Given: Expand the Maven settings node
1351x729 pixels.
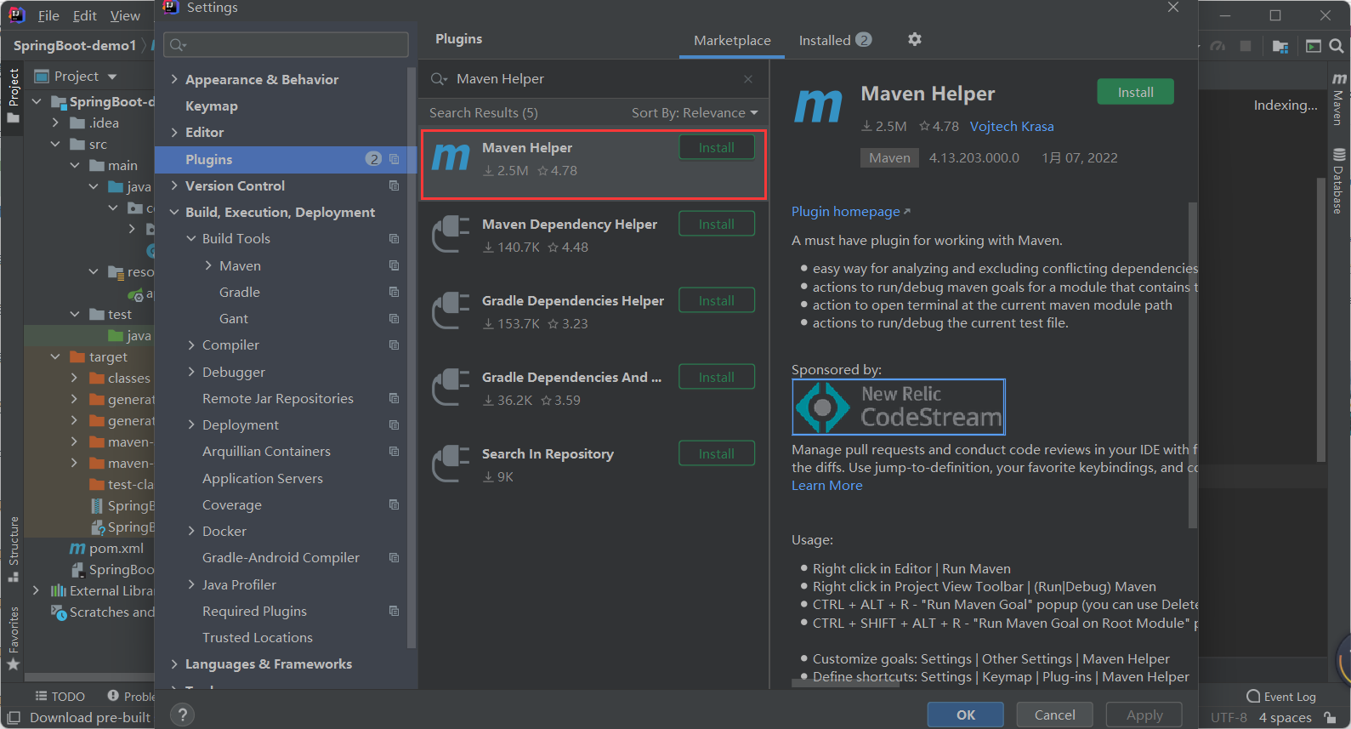Looking at the screenshot, I should click(x=208, y=265).
